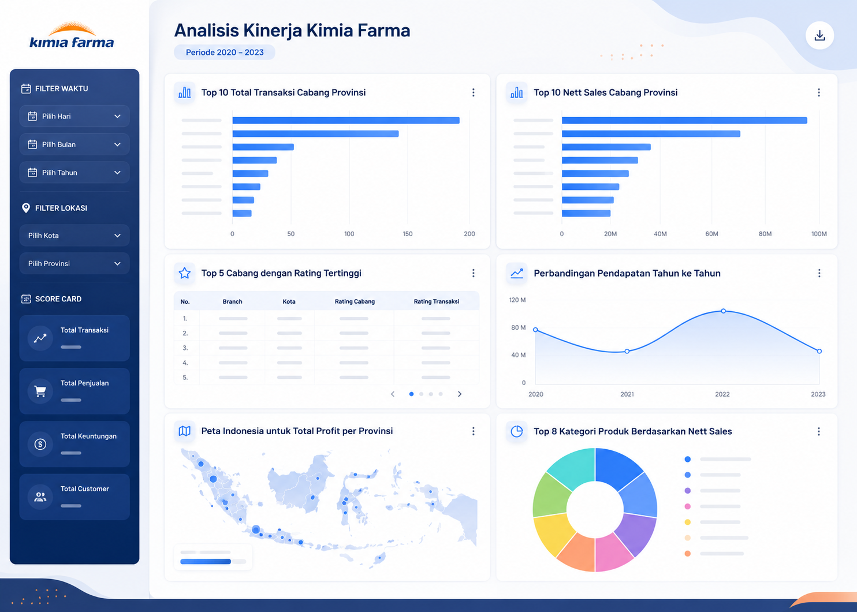Image resolution: width=857 pixels, height=612 pixels.
Task: Click the longest bar in Nett Sales chart
Action: [x=684, y=121]
